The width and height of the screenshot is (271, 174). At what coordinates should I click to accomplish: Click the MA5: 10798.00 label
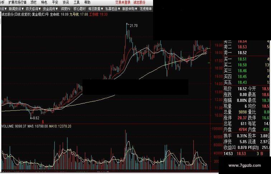(38, 126)
